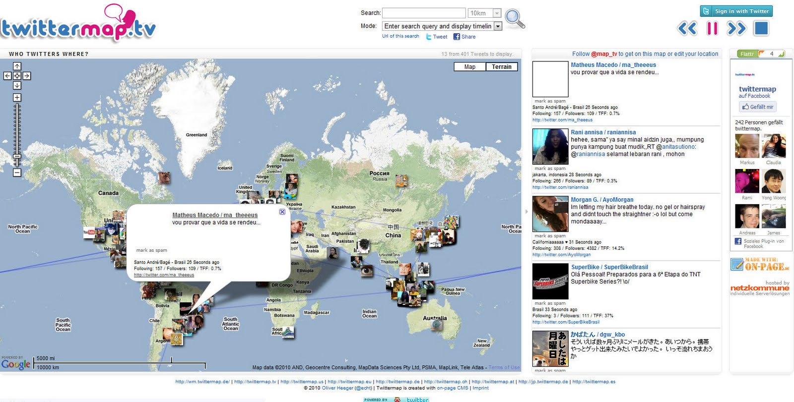Pan the map upward

click(17, 66)
